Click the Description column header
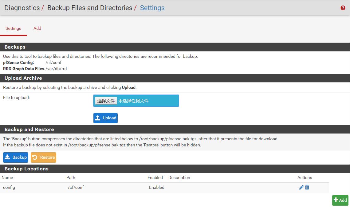Screen dimensions: 350x207 tap(179, 177)
